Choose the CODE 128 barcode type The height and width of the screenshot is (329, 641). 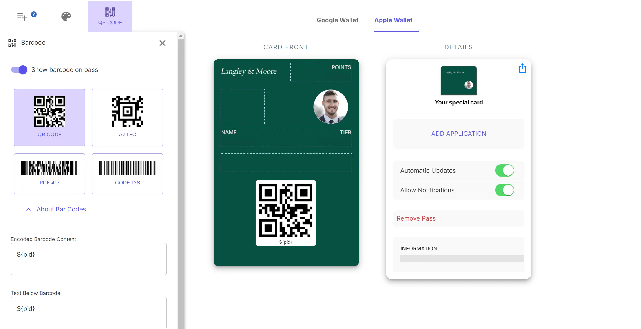pos(127,174)
